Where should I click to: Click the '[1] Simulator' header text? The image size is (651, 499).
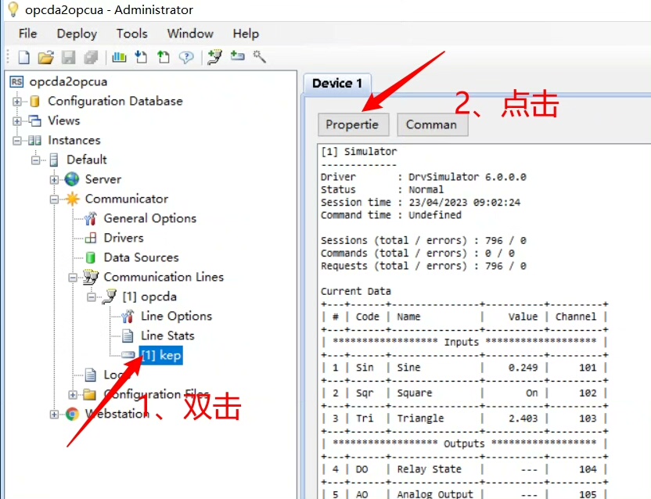click(358, 152)
